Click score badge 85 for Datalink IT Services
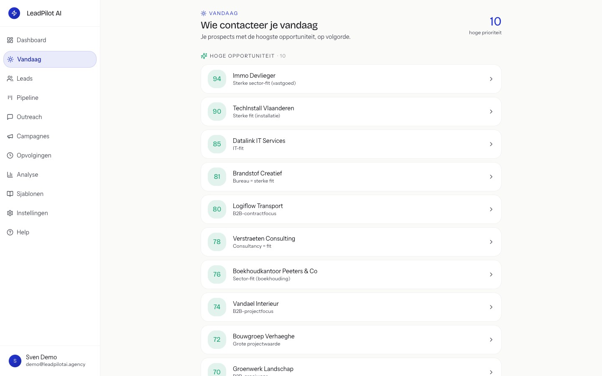The width and height of the screenshot is (602, 376). point(217,144)
